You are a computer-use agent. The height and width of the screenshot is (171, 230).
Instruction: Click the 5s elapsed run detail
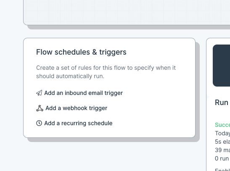[x=222, y=142]
